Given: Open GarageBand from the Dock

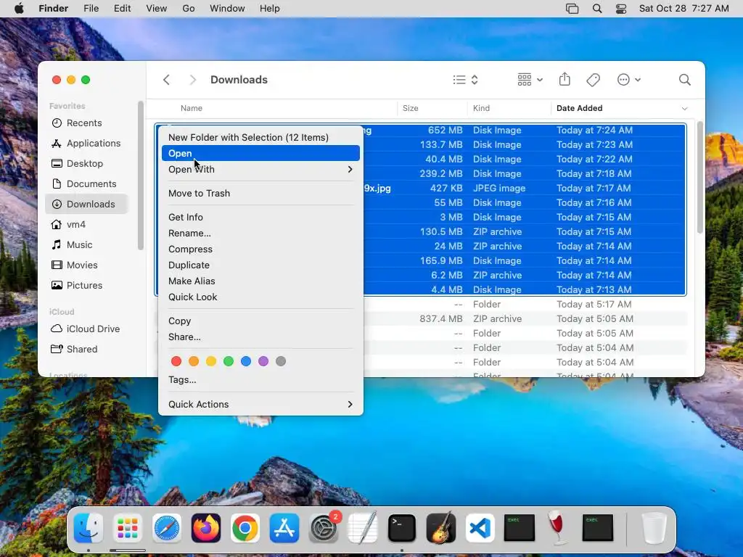Looking at the screenshot, I should point(441,527).
